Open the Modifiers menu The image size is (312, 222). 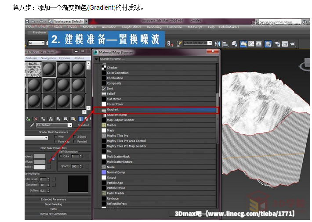point(90,27)
